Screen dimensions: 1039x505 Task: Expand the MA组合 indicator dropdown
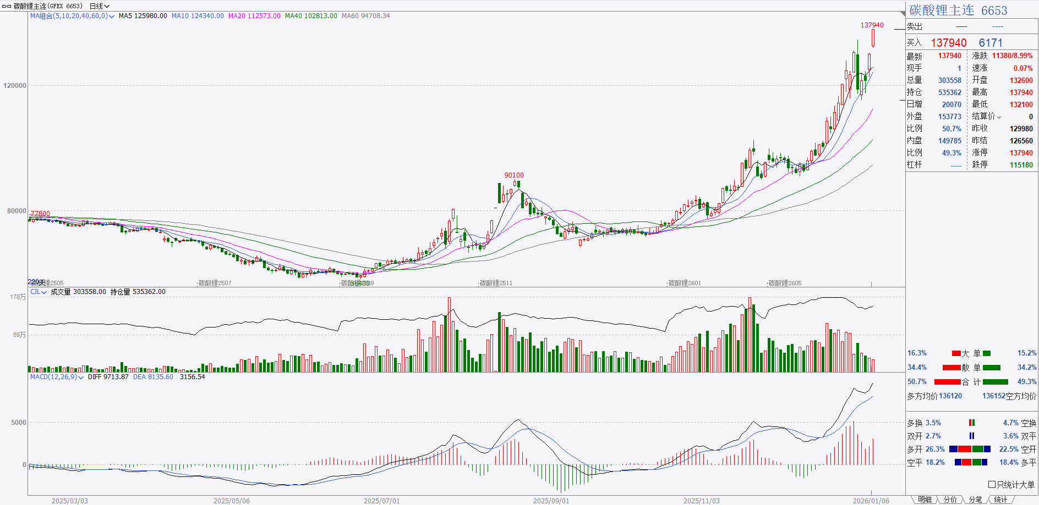112,16
